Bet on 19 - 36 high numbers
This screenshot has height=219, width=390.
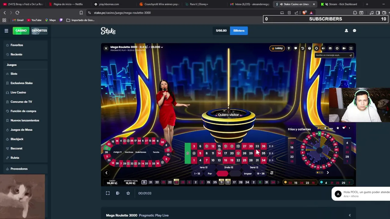click(x=261, y=174)
